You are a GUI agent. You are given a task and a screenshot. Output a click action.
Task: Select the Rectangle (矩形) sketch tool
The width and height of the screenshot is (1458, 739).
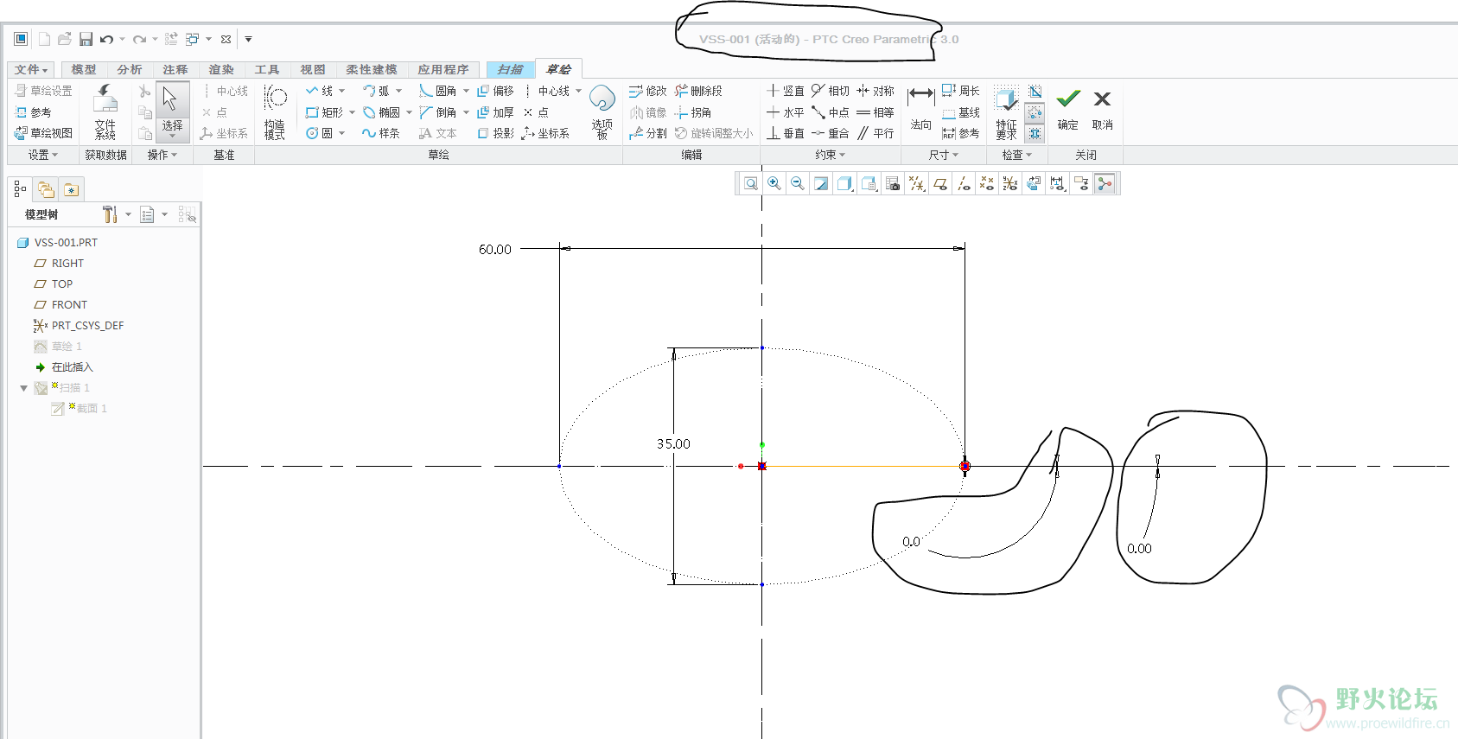[x=325, y=112]
